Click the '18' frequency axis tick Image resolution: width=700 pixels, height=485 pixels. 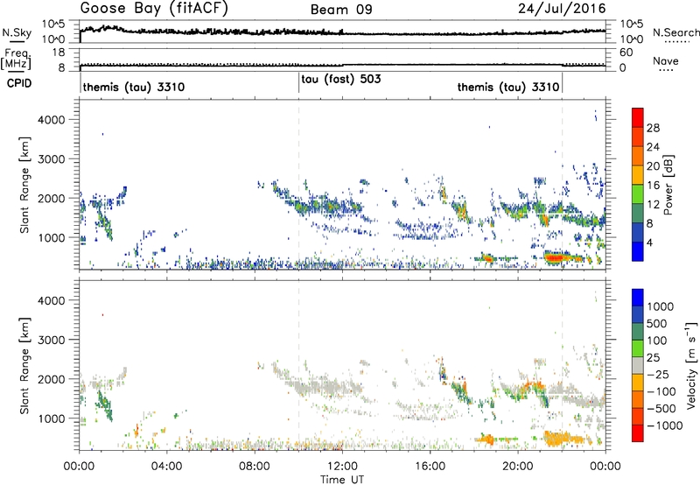click(x=59, y=53)
